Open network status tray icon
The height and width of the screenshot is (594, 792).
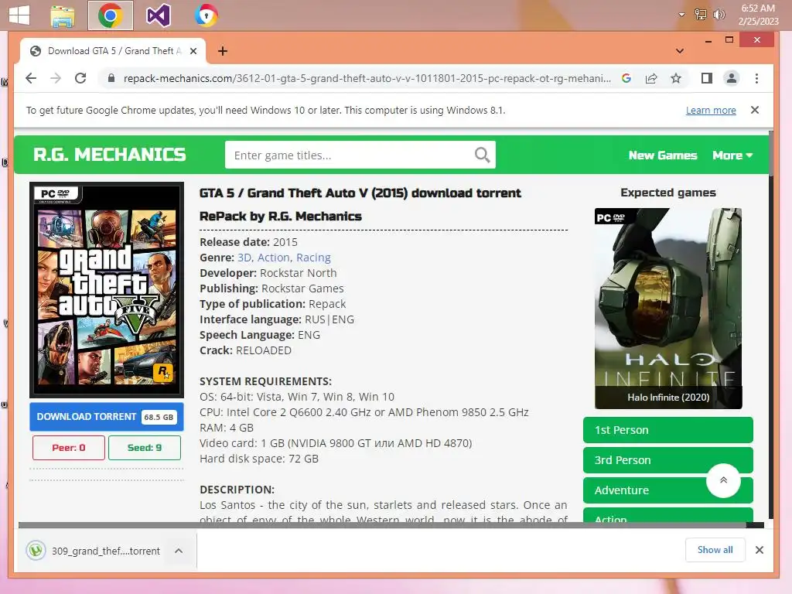[700, 15]
